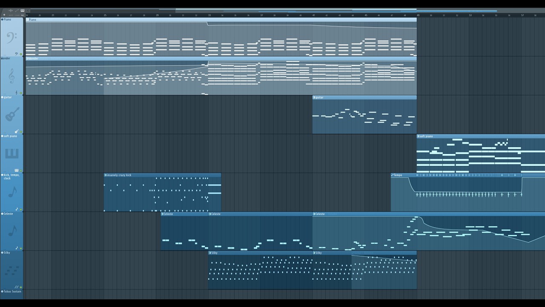Mute the Silky track with its green LED
The width and height of the screenshot is (545, 307).
point(21,287)
